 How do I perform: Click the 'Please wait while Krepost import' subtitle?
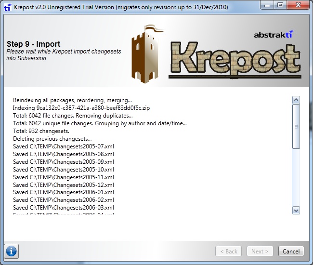tap(64, 55)
